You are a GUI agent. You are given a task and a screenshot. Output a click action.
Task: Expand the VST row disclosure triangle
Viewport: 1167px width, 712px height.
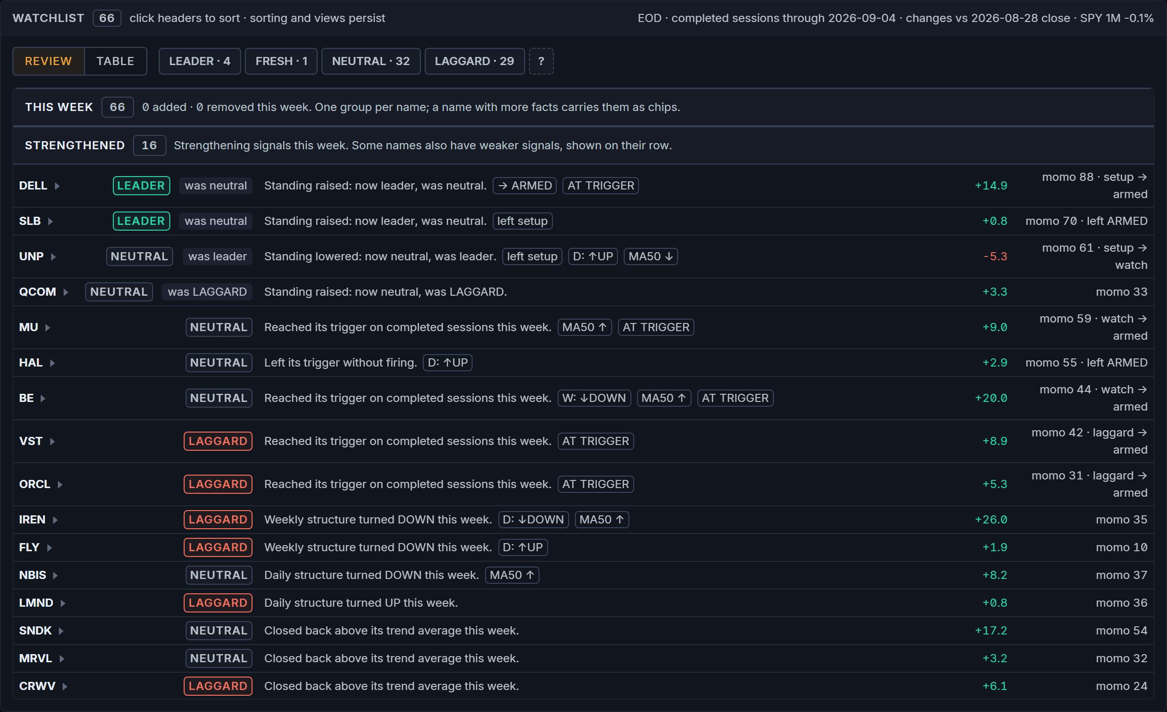coord(52,441)
